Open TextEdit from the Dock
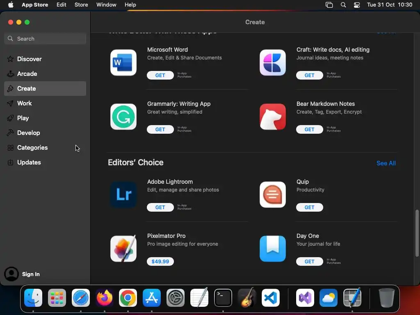The height and width of the screenshot is (315, 420). [199, 297]
